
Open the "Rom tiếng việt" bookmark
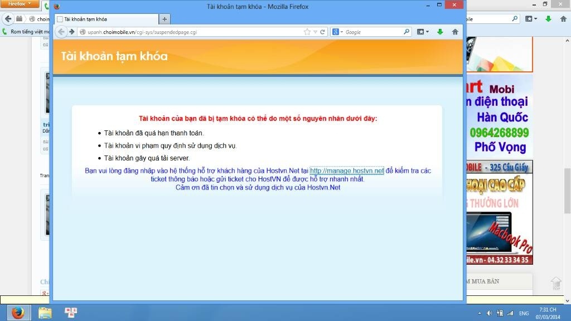26,32
